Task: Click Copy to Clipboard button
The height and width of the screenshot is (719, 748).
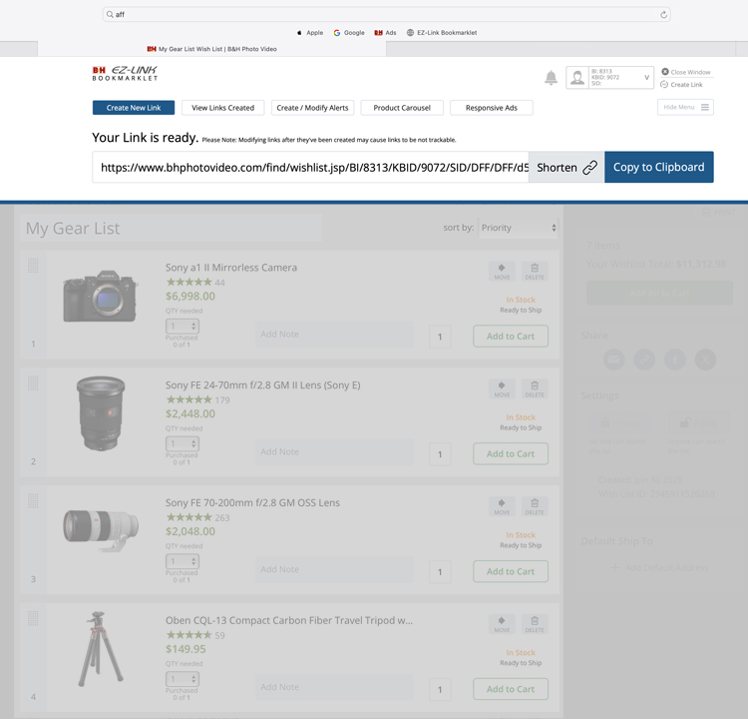Action: (659, 167)
